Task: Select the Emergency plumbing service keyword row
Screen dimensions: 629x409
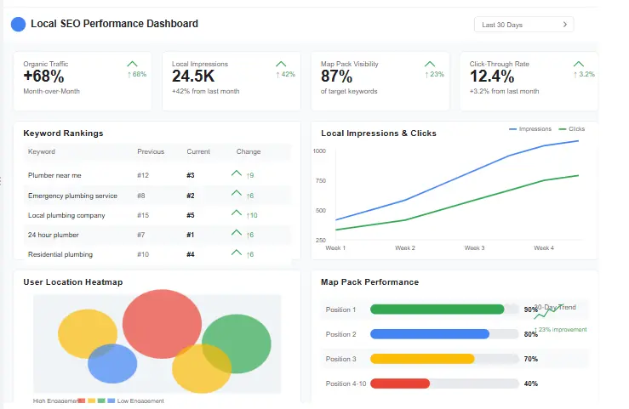Action: pos(72,196)
